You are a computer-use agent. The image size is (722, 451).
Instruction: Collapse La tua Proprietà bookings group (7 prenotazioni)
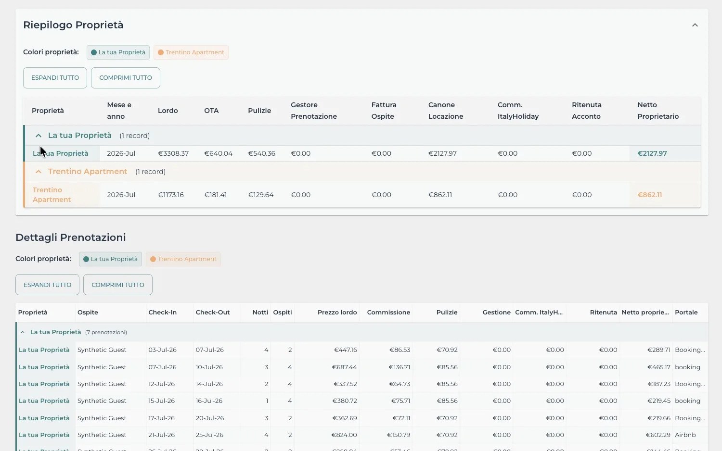pyautogui.click(x=23, y=332)
